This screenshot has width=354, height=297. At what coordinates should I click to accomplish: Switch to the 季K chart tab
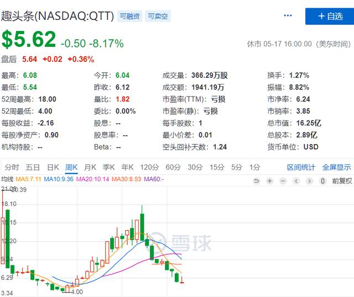tap(108, 167)
